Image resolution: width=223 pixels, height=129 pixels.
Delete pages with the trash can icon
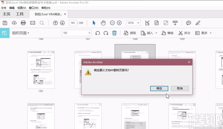tap(114, 33)
